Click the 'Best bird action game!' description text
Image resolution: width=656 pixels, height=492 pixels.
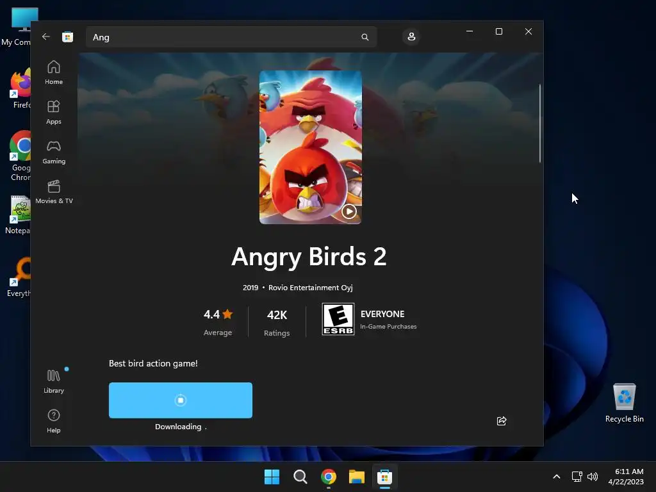153,364
